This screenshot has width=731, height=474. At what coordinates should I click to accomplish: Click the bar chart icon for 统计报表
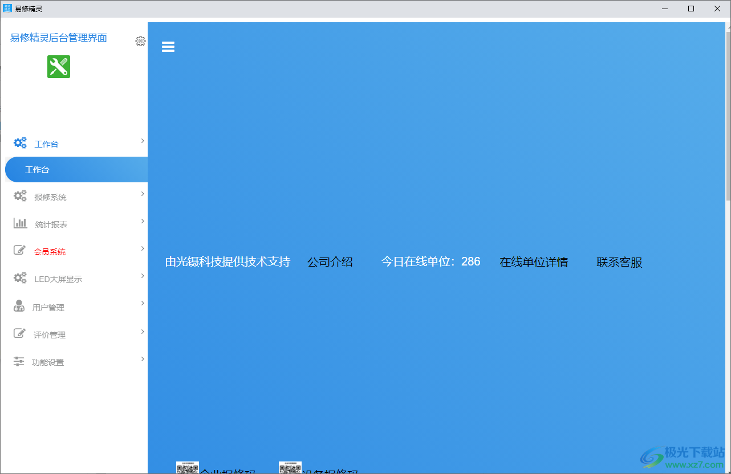[20, 223]
